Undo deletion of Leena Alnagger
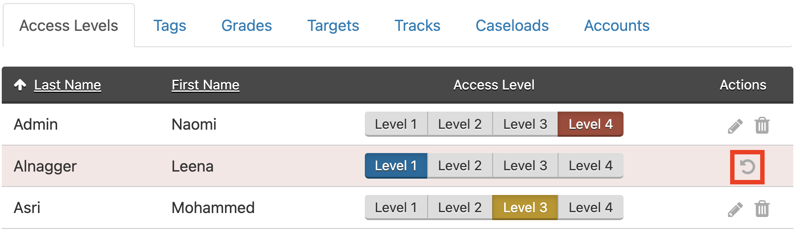The width and height of the screenshot is (796, 232). click(747, 167)
